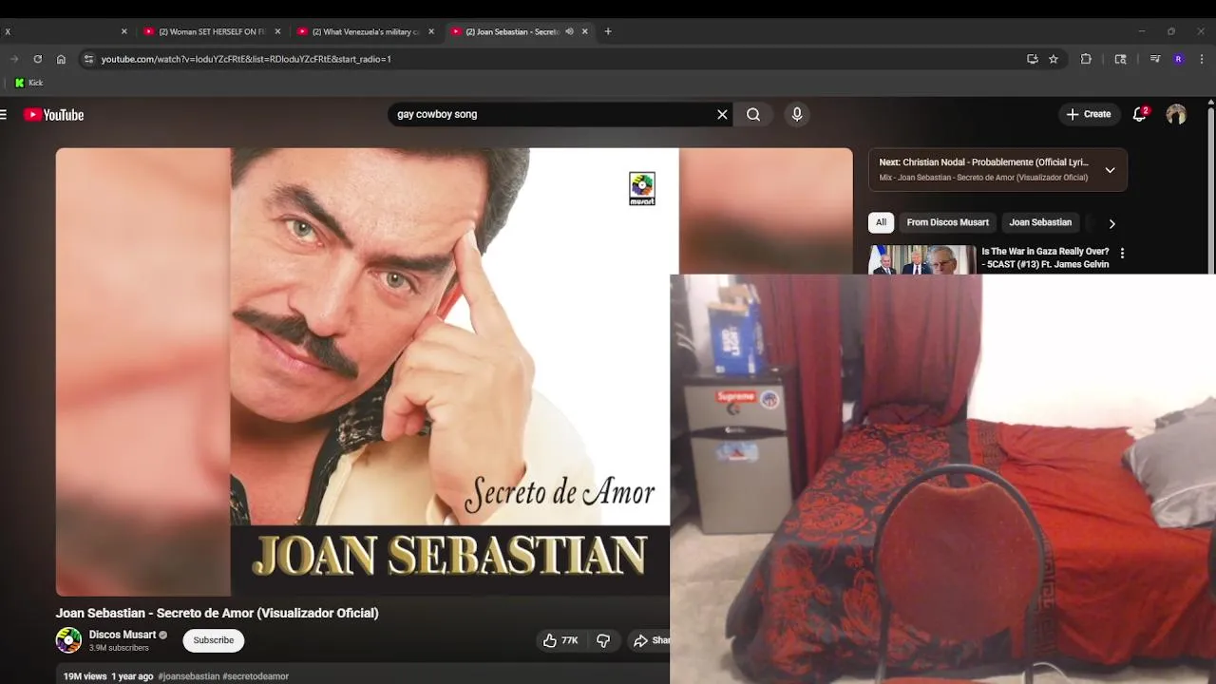Viewport: 1216px width, 684px height.
Task: Open #secretodeamor hashtag link
Action: pos(256,676)
